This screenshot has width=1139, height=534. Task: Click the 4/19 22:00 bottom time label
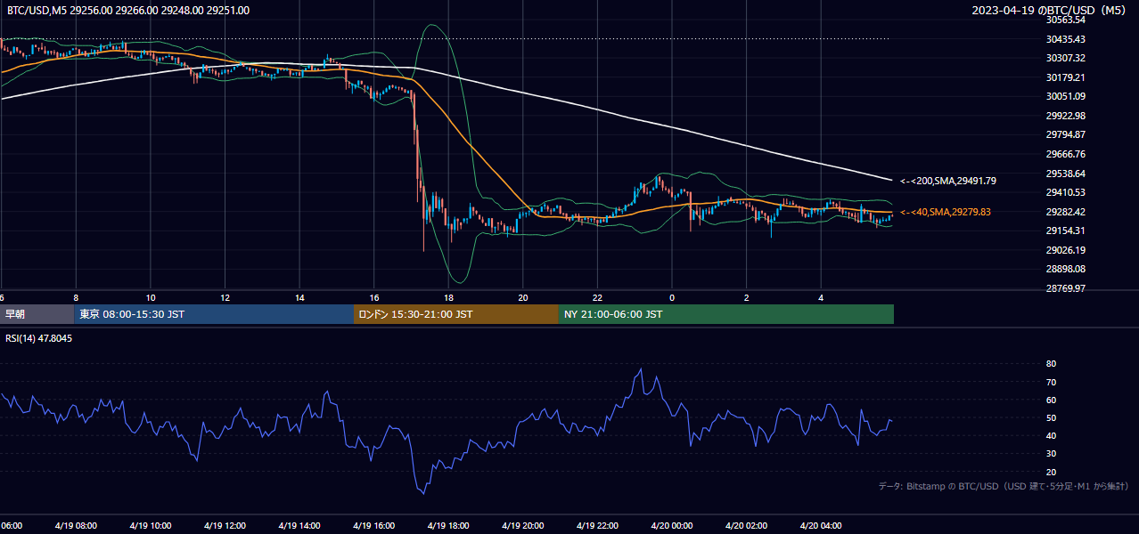pos(597,525)
